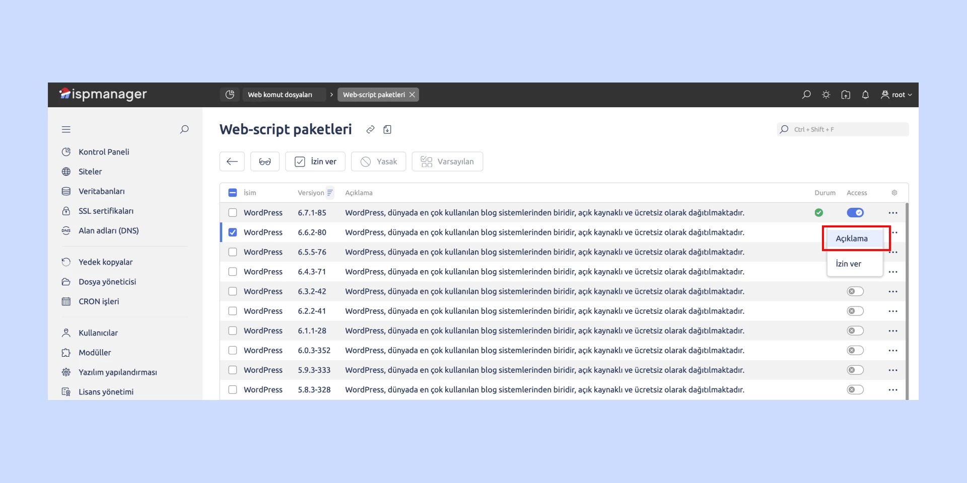The height and width of the screenshot is (483, 967).
Task: Open notifications bell
Action: click(865, 95)
